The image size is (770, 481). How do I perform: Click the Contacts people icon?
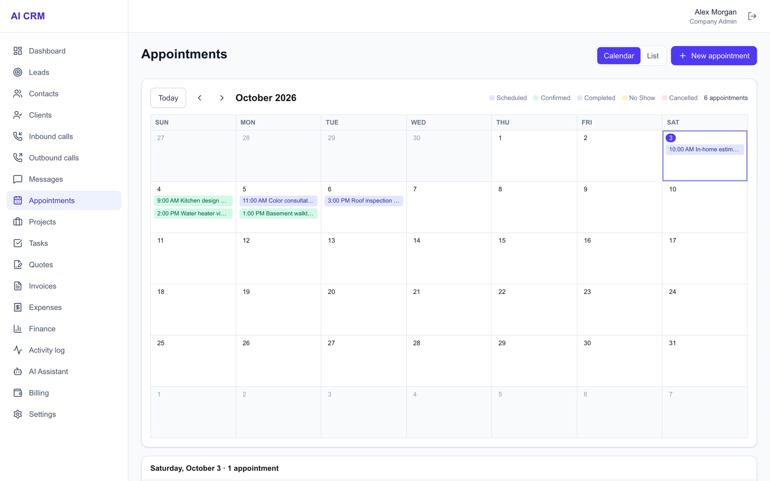18,94
